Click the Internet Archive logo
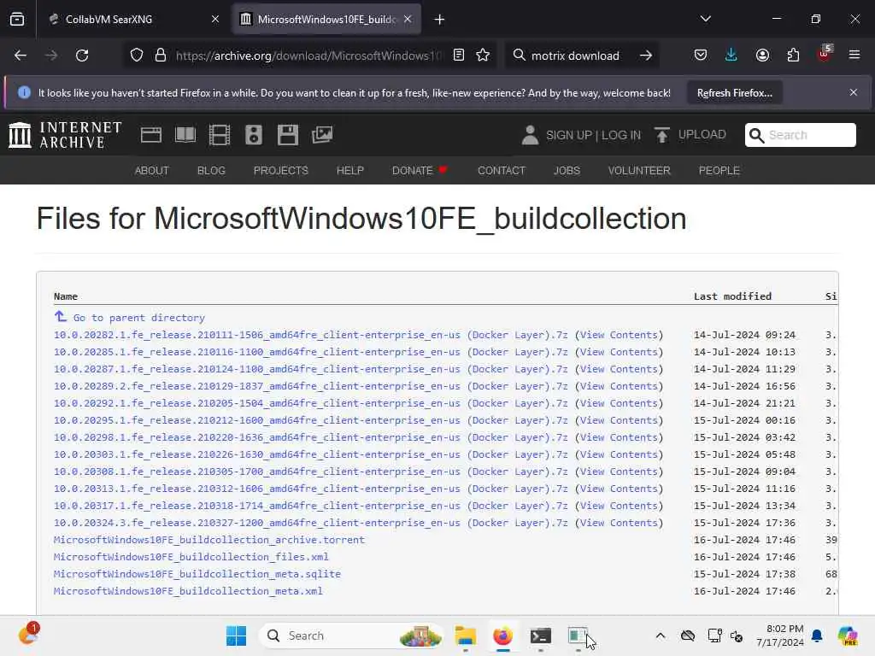Viewport: 875px width, 656px height. pos(65,135)
